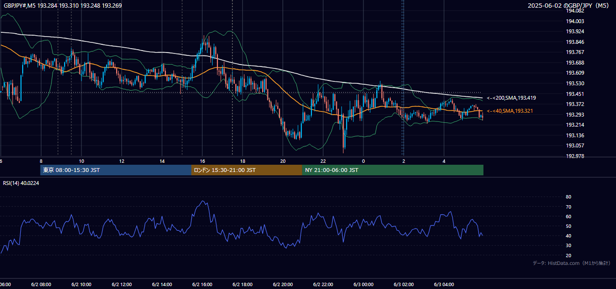The height and width of the screenshot is (289, 616).
Task: Click hour label 12 under the price chart
Action: 122,161
